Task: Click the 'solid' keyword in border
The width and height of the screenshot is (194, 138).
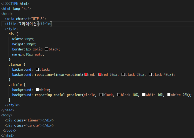Action: 38,49
